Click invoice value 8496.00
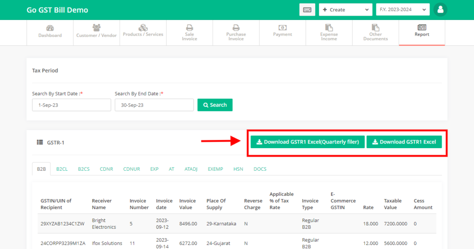The height and width of the screenshot is (249, 474). [188, 224]
